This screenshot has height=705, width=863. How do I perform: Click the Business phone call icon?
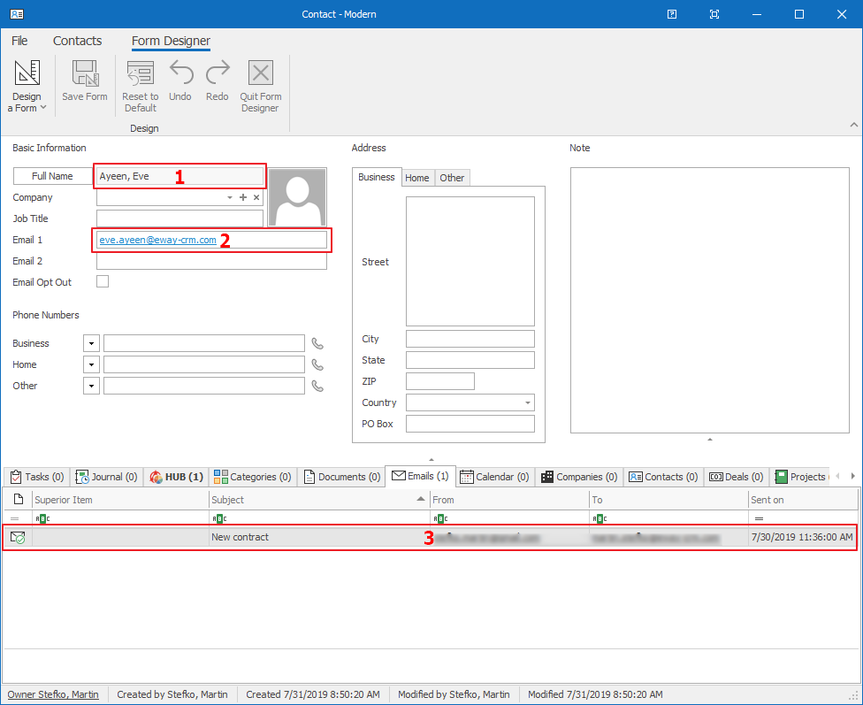[x=317, y=343]
